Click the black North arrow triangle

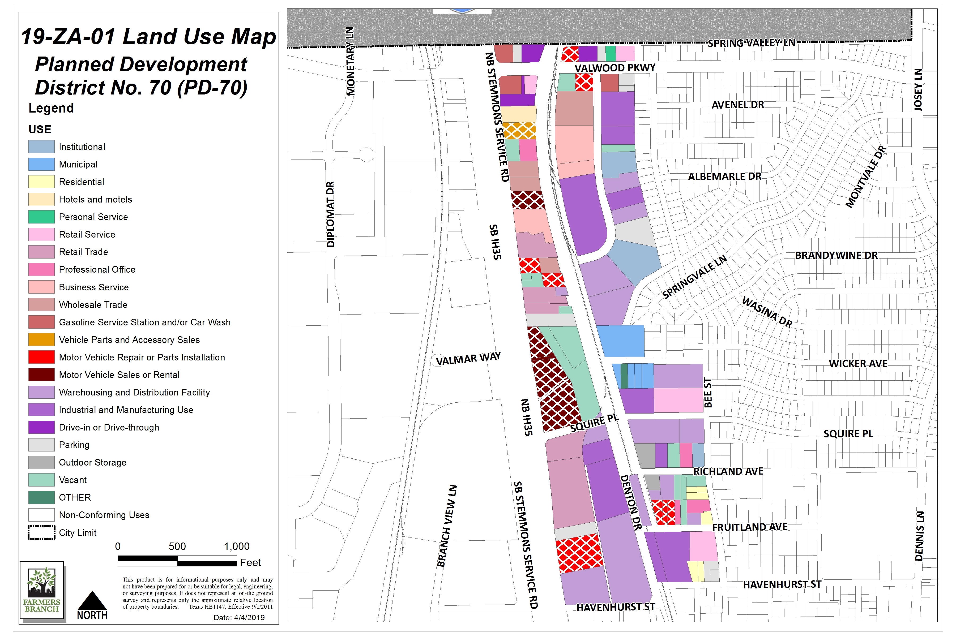(92, 601)
